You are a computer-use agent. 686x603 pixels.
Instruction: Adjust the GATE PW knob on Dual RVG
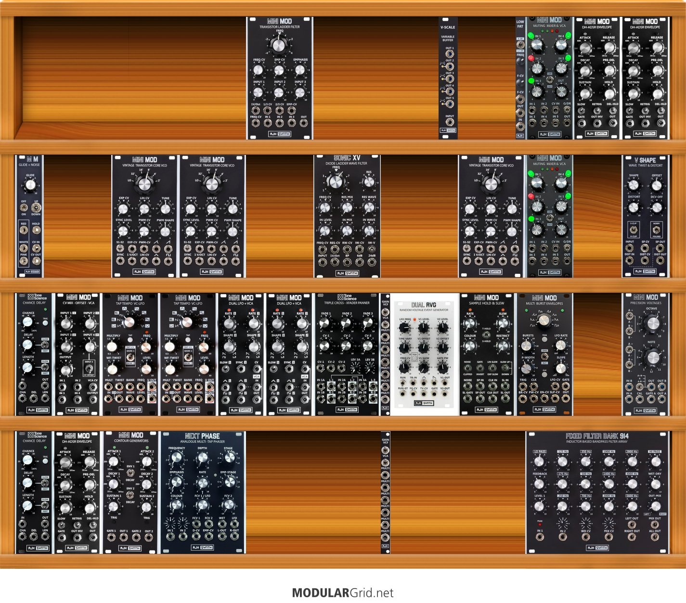[443, 368]
